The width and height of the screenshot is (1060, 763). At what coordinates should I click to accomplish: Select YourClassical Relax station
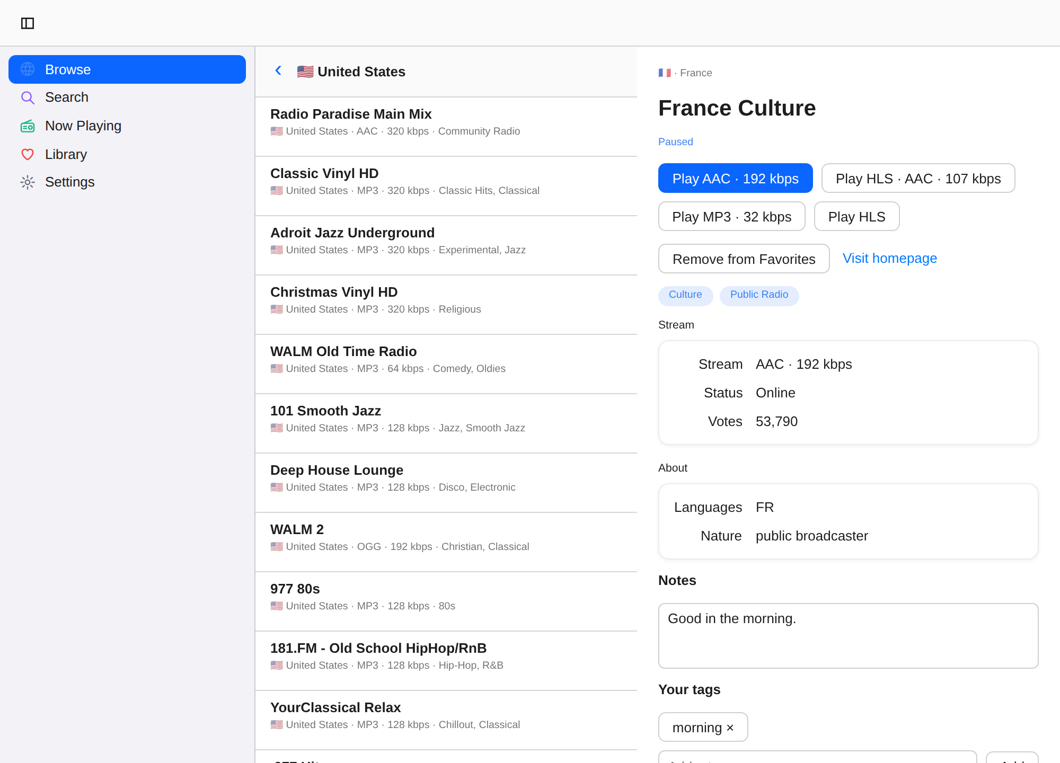coord(446,720)
